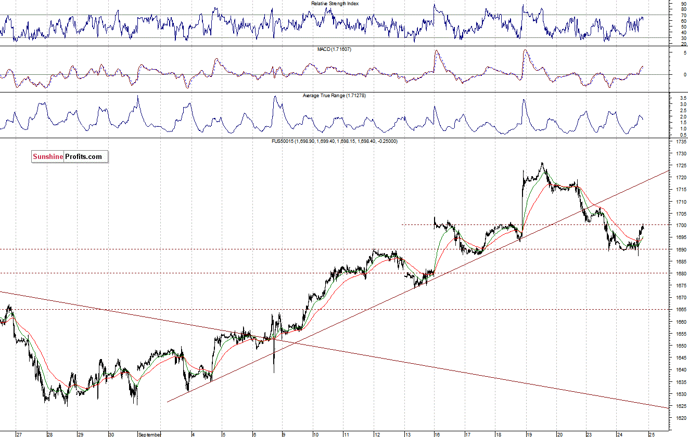The height and width of the screenshot is (437, 688).
Task: Select the 1650 price axis label
Action: tap(680, 346)
